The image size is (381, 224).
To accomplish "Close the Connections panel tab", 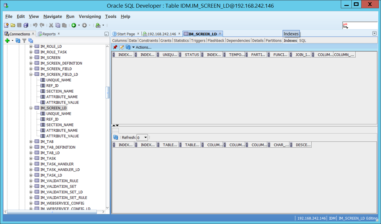I will click(33, 34).
